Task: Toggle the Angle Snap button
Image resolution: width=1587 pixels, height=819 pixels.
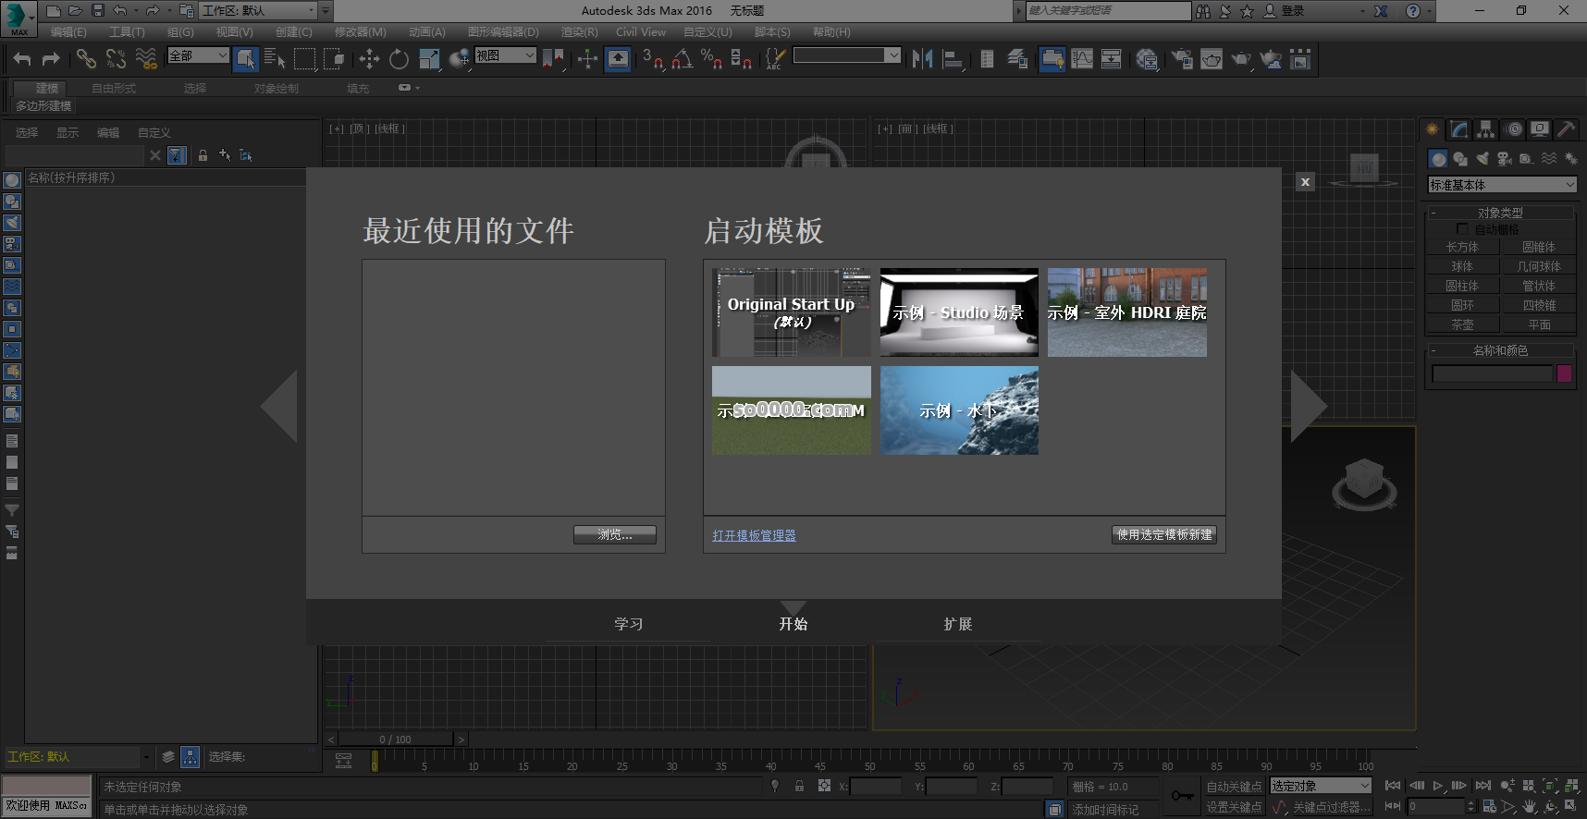Action: [682, 59]
